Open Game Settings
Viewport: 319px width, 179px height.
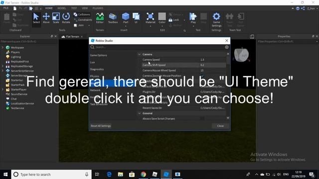click(x=216, y=20)
